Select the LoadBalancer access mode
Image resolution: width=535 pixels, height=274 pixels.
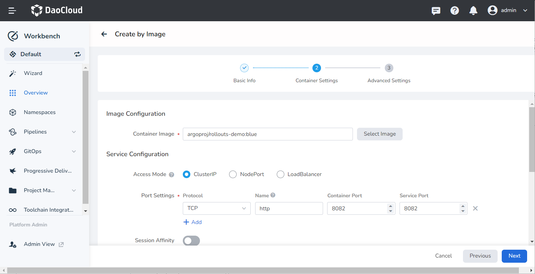point(281,174)
